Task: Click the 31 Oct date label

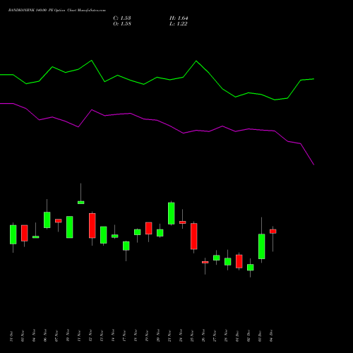Action: point(11,336)
